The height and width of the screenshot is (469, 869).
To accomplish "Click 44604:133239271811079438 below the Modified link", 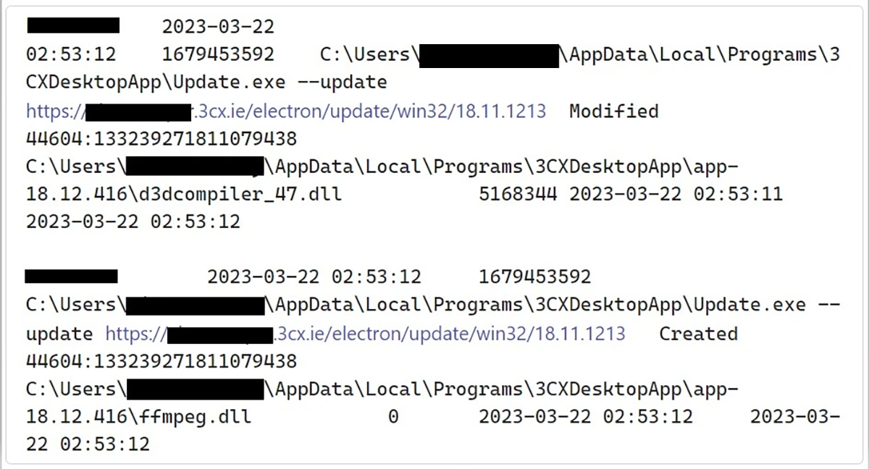I will tap(161, 138).
